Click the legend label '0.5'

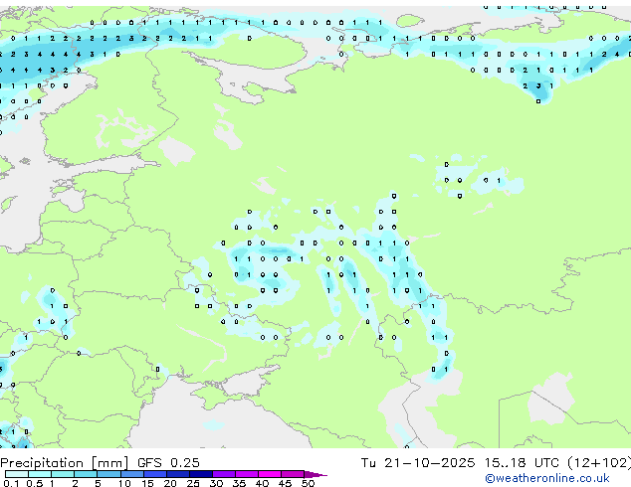point(34,483)
